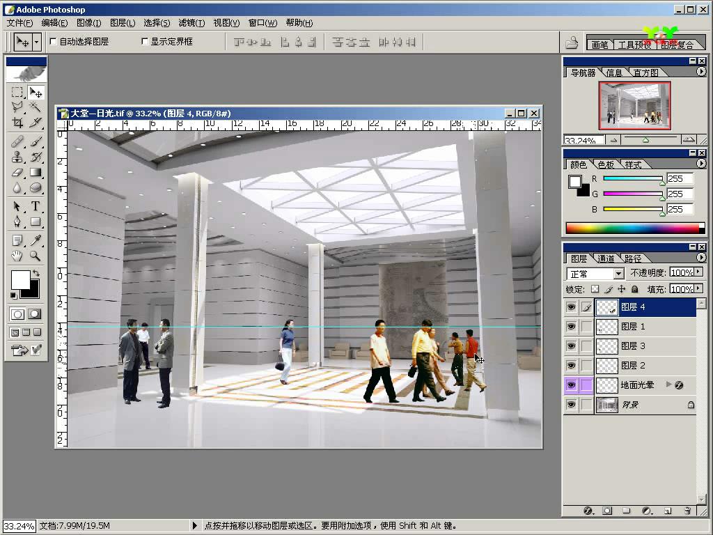Viewport: 713px width, 535px height.
Task: Hide the 背景 layer
Action: coord(571,405)
